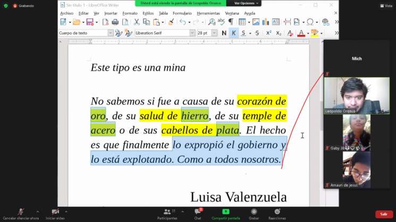Open the Tabla menu

(163, 13)
